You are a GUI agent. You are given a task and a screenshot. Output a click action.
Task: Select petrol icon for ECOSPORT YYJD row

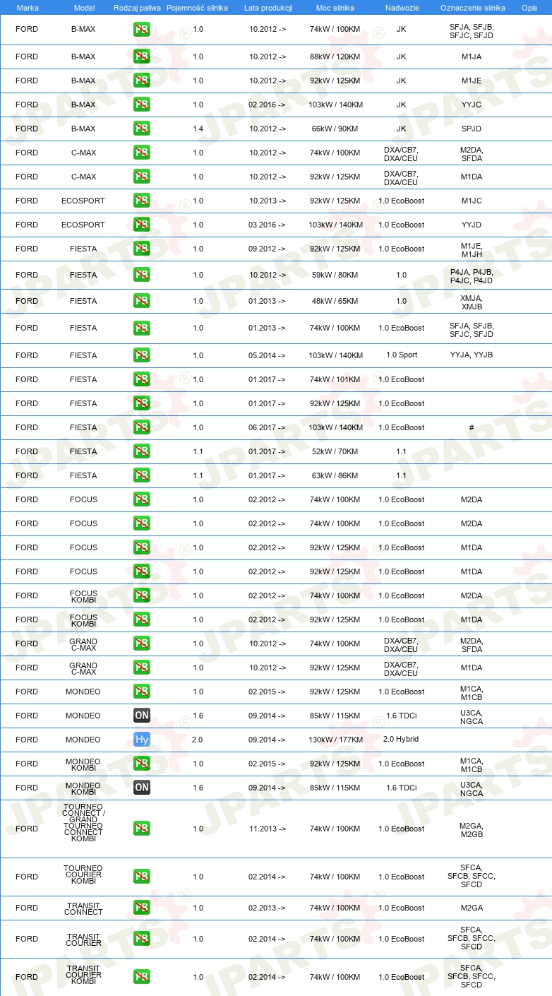142,225
